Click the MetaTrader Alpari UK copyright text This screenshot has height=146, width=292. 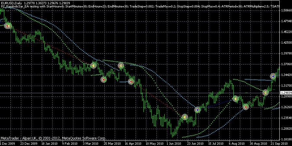(x=53, y=139)
